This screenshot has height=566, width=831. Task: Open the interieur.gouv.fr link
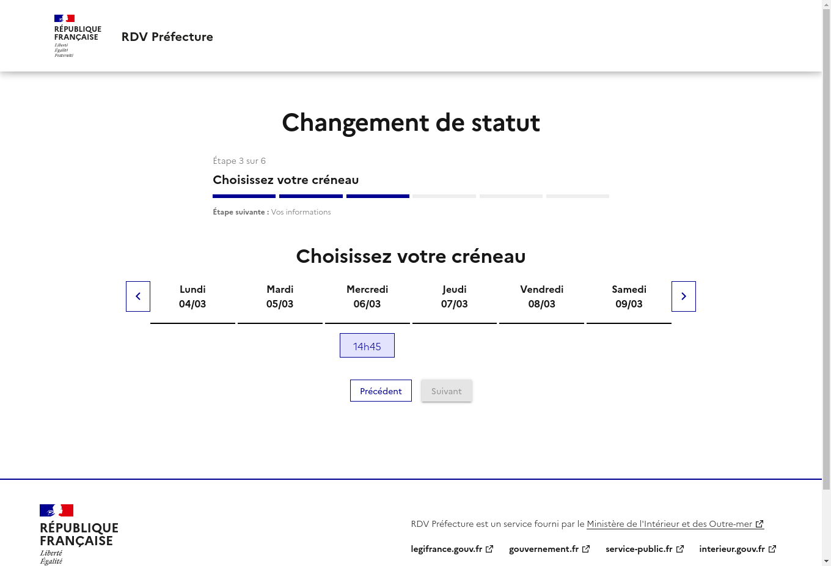(738, 549)
